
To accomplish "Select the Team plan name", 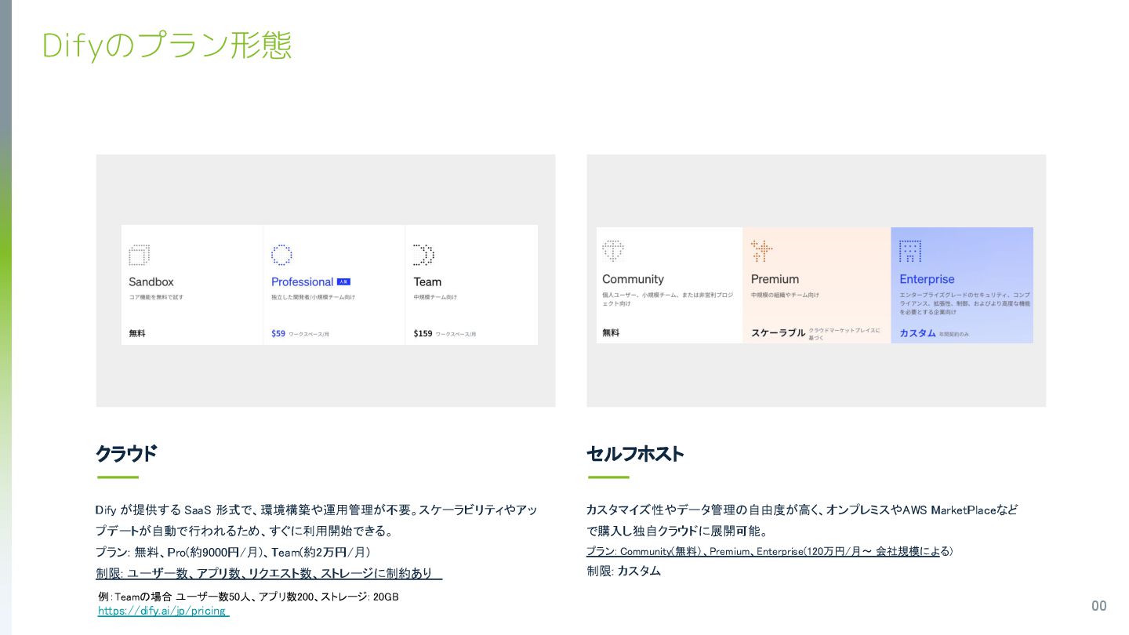I will tap(427, 281).
